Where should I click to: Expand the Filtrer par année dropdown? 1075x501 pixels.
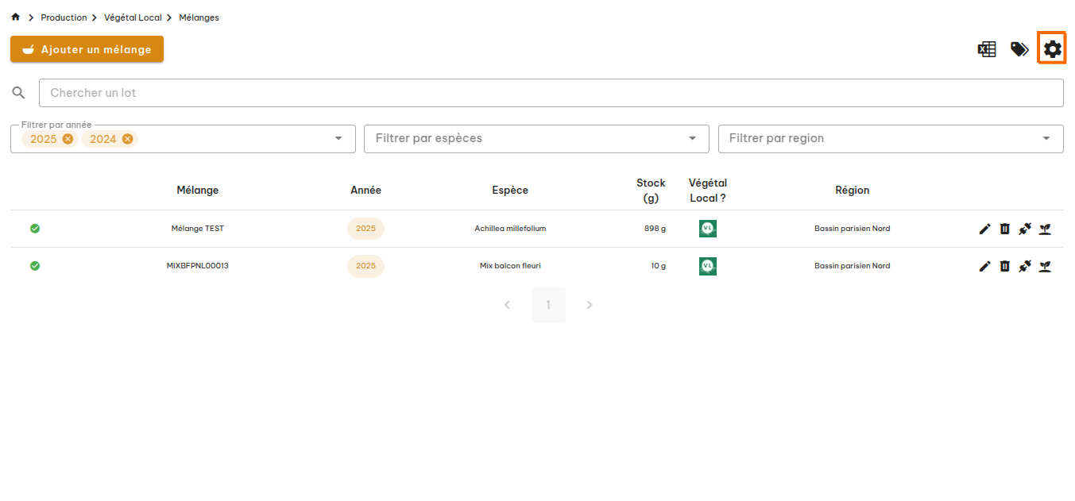point(339,138)
